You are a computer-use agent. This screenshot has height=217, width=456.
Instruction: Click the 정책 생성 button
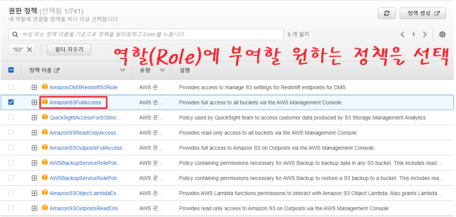pyautogui.click(x=423, y=13)
